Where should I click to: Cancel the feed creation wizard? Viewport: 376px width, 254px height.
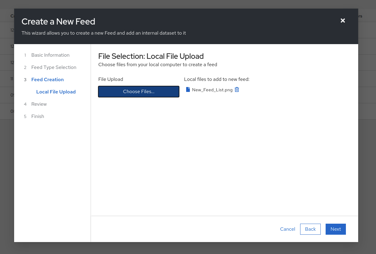(288, 229)
